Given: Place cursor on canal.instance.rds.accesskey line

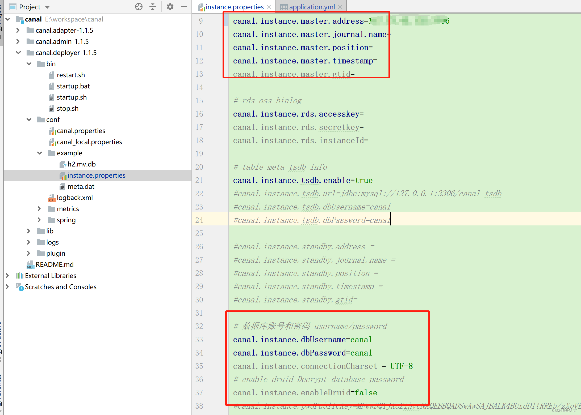Looking at the screenshot, I should [298, 114].
